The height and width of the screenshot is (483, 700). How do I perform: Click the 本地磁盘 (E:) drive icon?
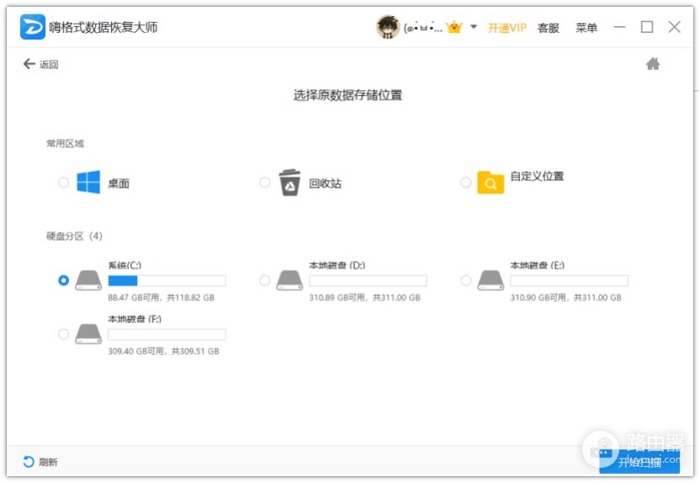(x=491, y=280)
